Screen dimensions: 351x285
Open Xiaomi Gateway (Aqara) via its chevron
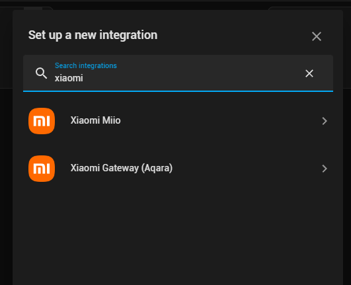click(325, 169)
